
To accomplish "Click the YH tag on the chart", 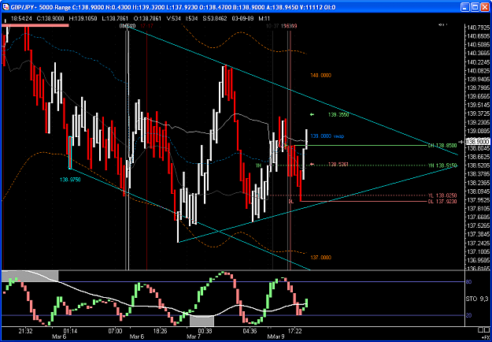I will point(258,165).
